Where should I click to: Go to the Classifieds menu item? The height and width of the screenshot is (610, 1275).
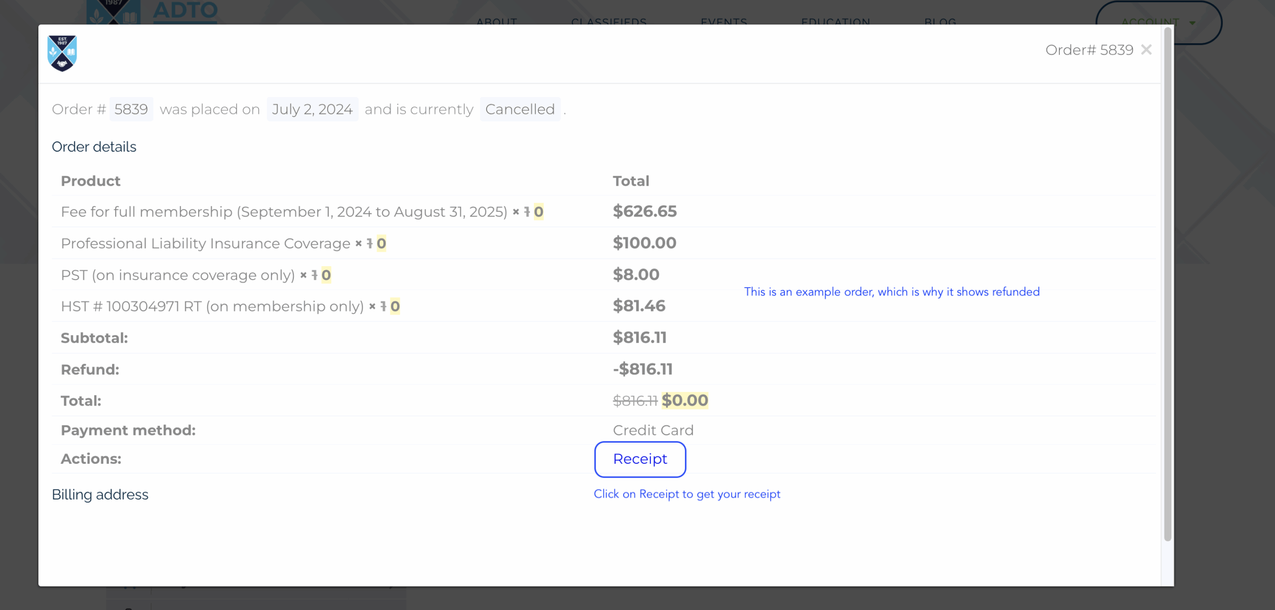[609, 21]
